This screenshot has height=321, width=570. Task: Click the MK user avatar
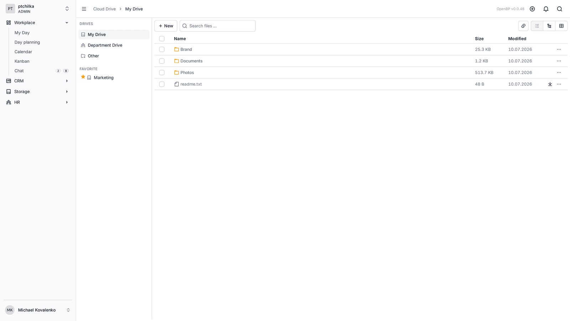tap(10, 310)
